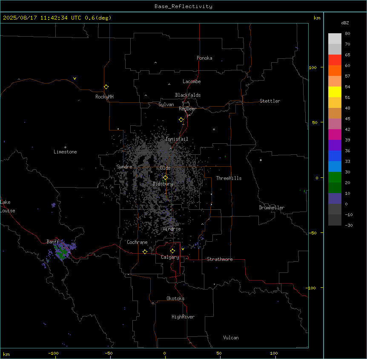Click the Okotoks label
The image size is (367, 359).
pos(175,298)
